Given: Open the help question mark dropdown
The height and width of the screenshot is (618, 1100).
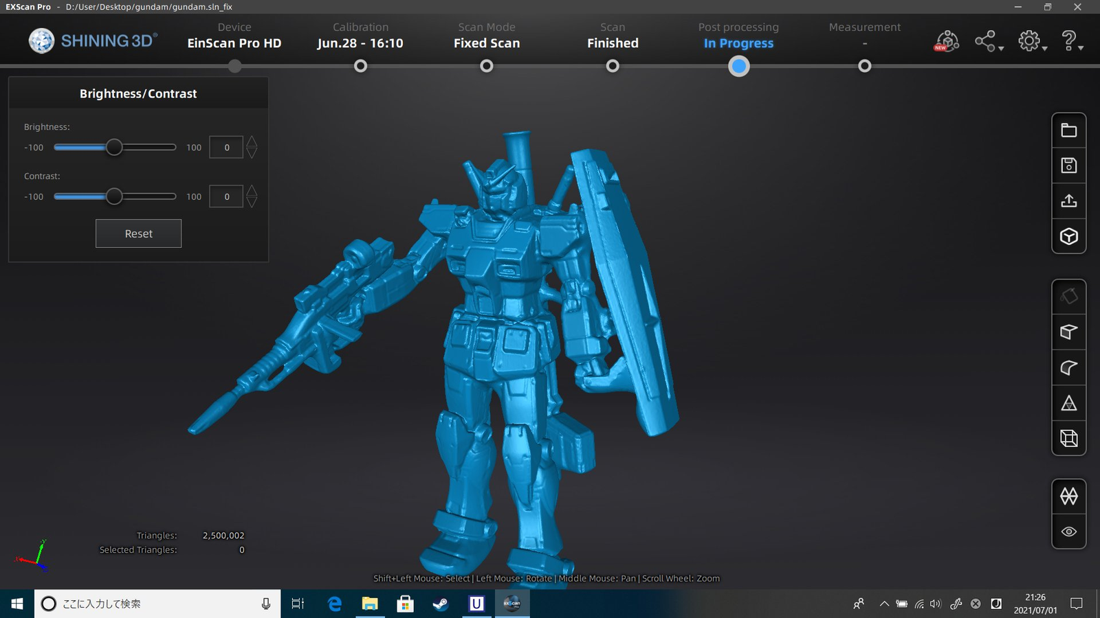Looking at the screenshot, I should (1072, 41).
